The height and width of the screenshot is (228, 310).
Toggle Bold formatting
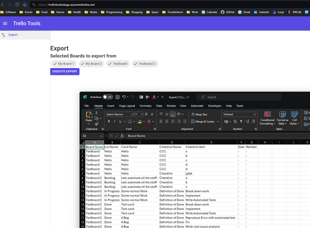pos(109,121)
